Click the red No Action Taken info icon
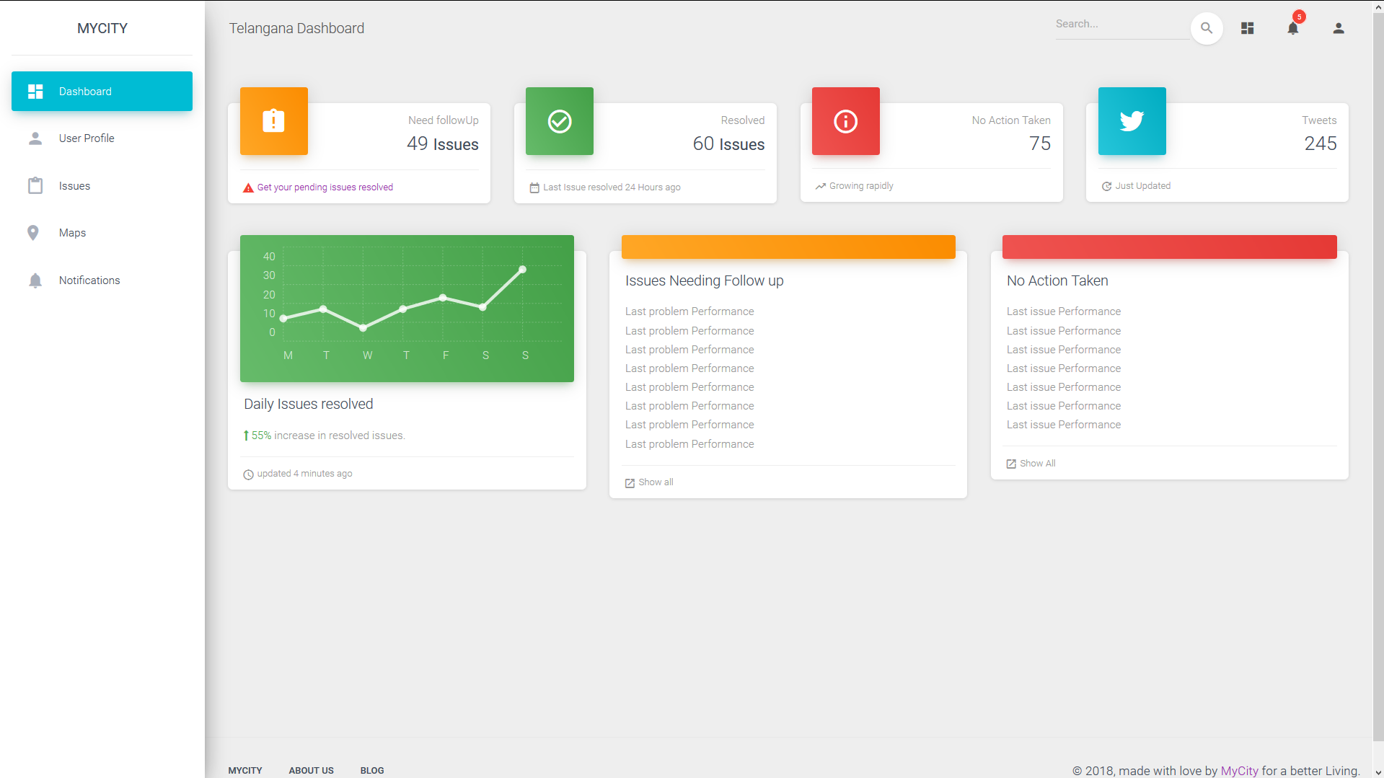This screenshot has height=778, width=1384. point(845,121)
